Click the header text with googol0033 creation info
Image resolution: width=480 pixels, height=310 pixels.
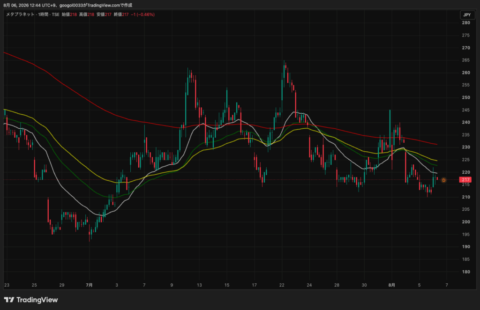pos(68,5)
